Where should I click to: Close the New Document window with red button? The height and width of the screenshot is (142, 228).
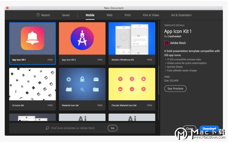[7, 8]
